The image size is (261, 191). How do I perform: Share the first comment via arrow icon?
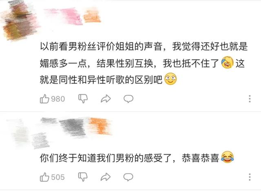pos(106,99)
